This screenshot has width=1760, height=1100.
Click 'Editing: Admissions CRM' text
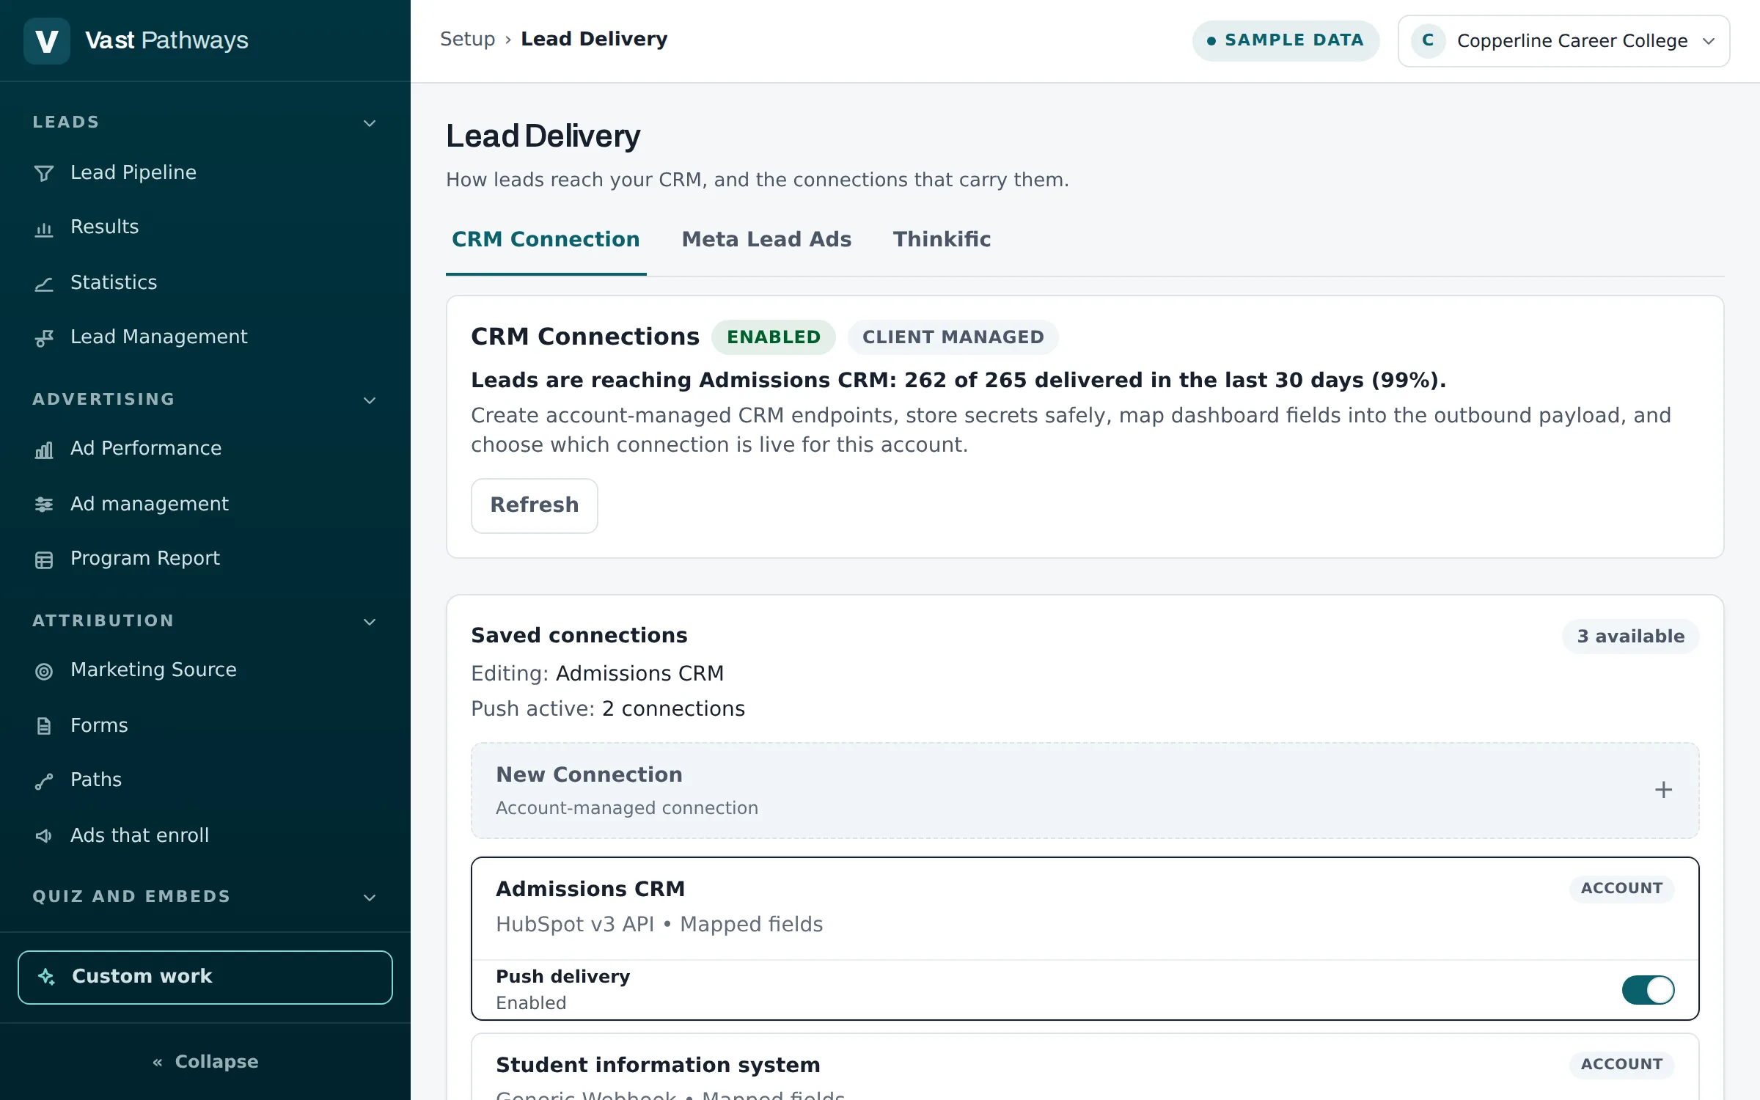point(597,673)
